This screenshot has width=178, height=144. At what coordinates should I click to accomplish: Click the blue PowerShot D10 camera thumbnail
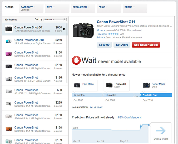pos(8,42)
